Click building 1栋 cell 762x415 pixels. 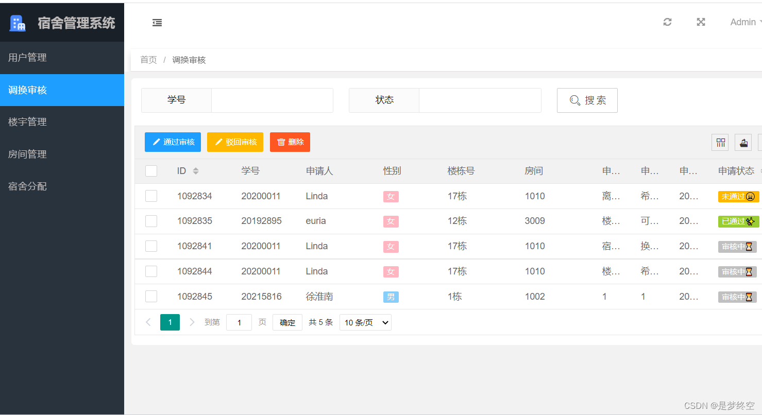coord(454,297)
